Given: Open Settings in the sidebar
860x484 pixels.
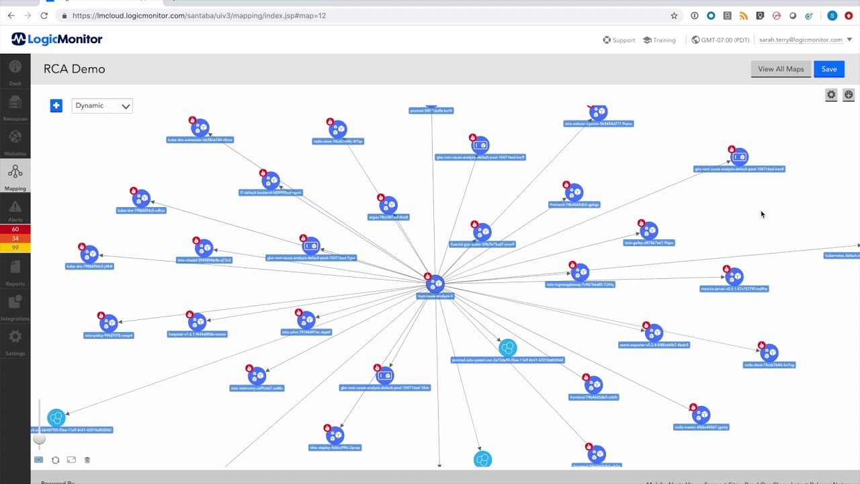Looking at the screenshot, I should tap(15, 342).
